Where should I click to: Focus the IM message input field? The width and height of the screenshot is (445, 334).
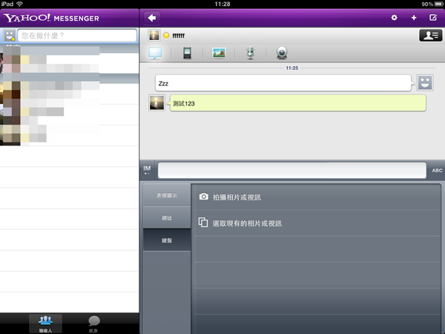pos(292,170)
